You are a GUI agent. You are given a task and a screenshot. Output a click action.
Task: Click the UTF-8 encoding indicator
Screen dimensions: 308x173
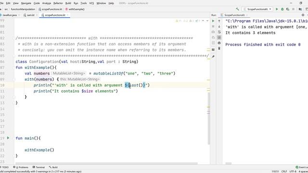(293, 171)
